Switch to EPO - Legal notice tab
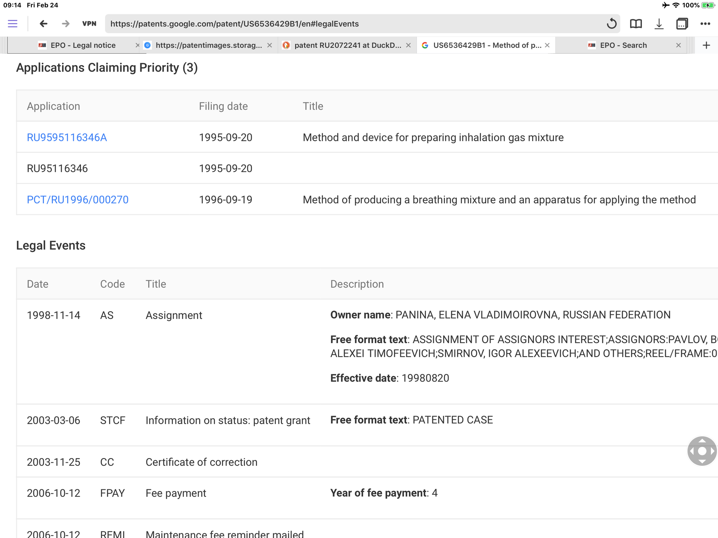Viewport: 718px width, 538px height. 83,45
